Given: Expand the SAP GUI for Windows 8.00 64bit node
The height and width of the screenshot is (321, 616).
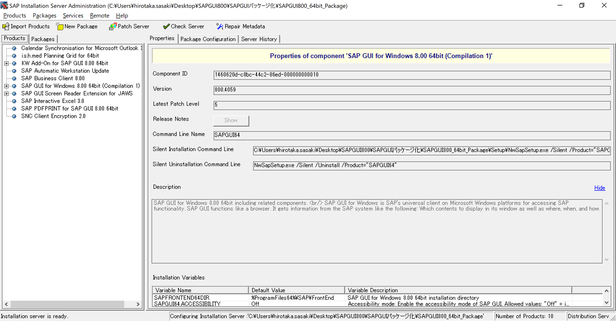Looking at the screenshot, I should click(x=6, y=86).
